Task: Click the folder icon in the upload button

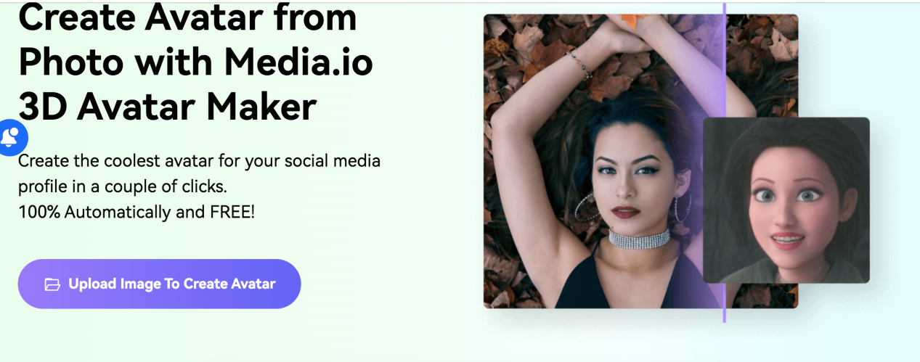Action: [x=52, y=284]
